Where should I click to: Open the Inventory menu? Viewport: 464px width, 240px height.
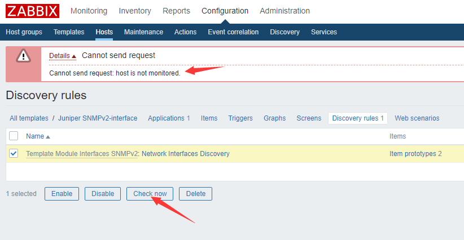tap(135, 11)
